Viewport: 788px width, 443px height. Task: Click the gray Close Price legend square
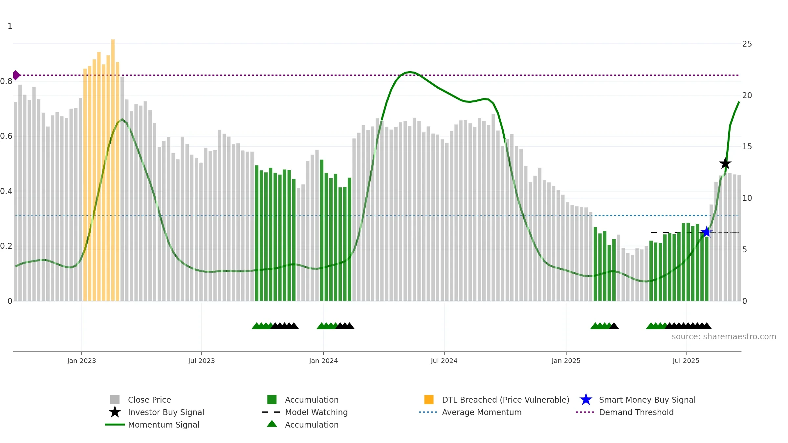115,400
